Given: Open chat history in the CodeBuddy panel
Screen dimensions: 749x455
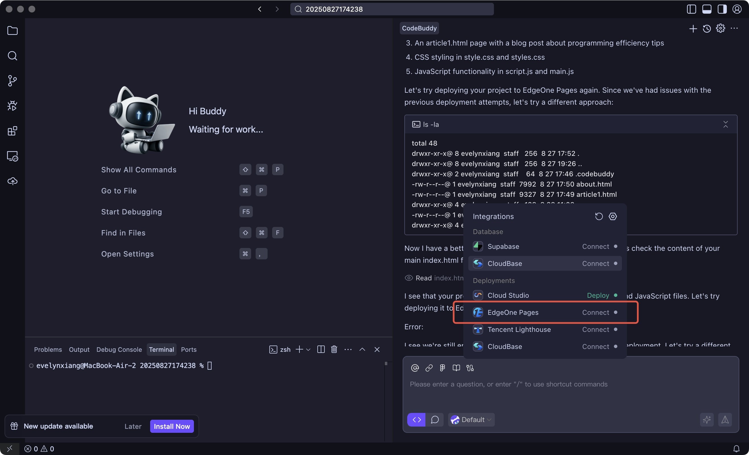Looking at the screenshot, I should (707, 28).
